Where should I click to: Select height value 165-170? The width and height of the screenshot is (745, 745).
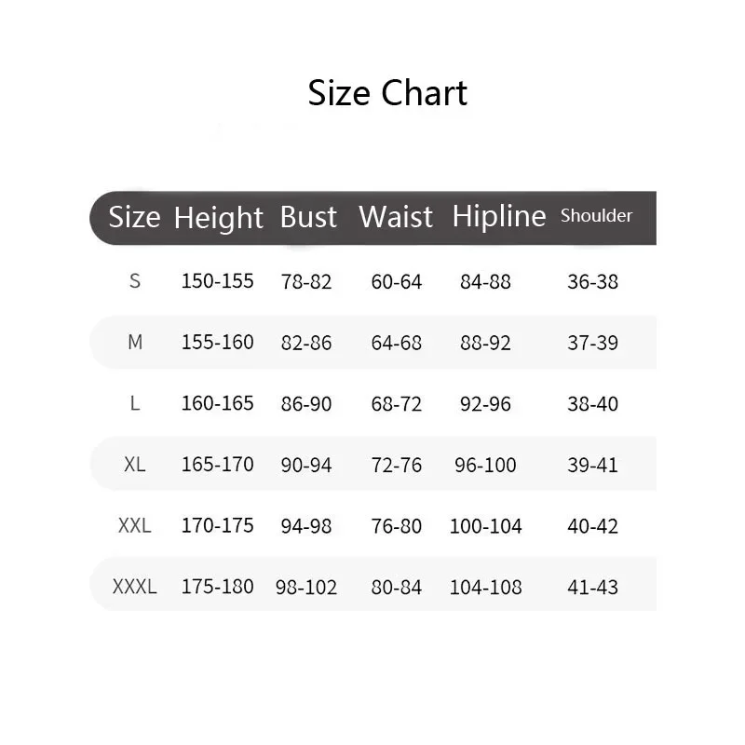coord(218,464)
